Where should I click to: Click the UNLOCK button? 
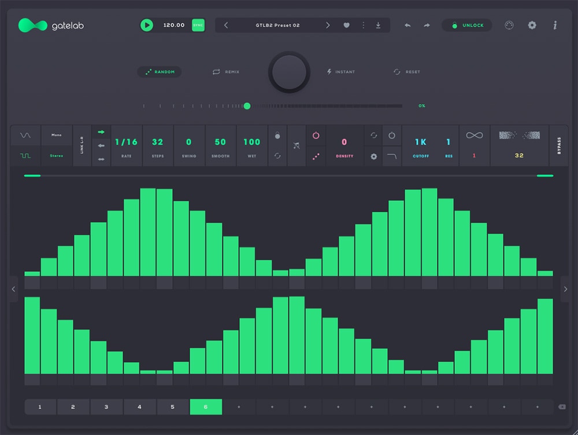pyautogui.click(x=467, y=25)
